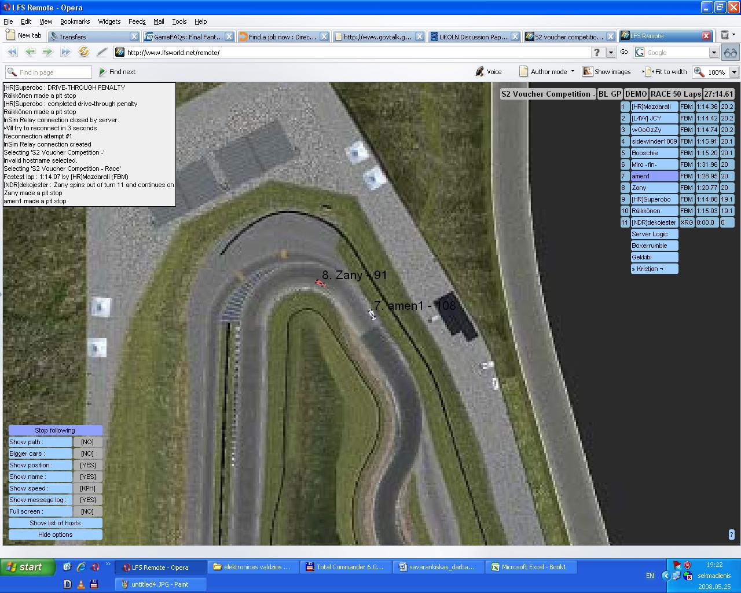Open untitled4.JPG - Paint from taskbar
741x593 pixels.
pos(159,584)
